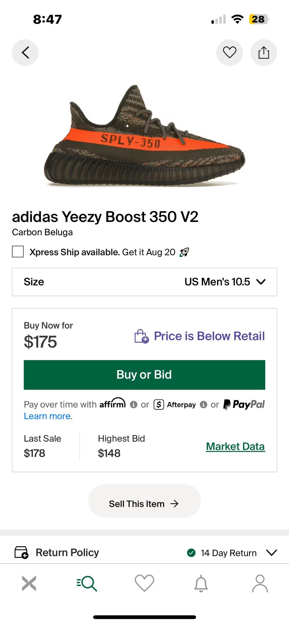Switch to the favorites heart tab
289x625 pixels.
144,583
